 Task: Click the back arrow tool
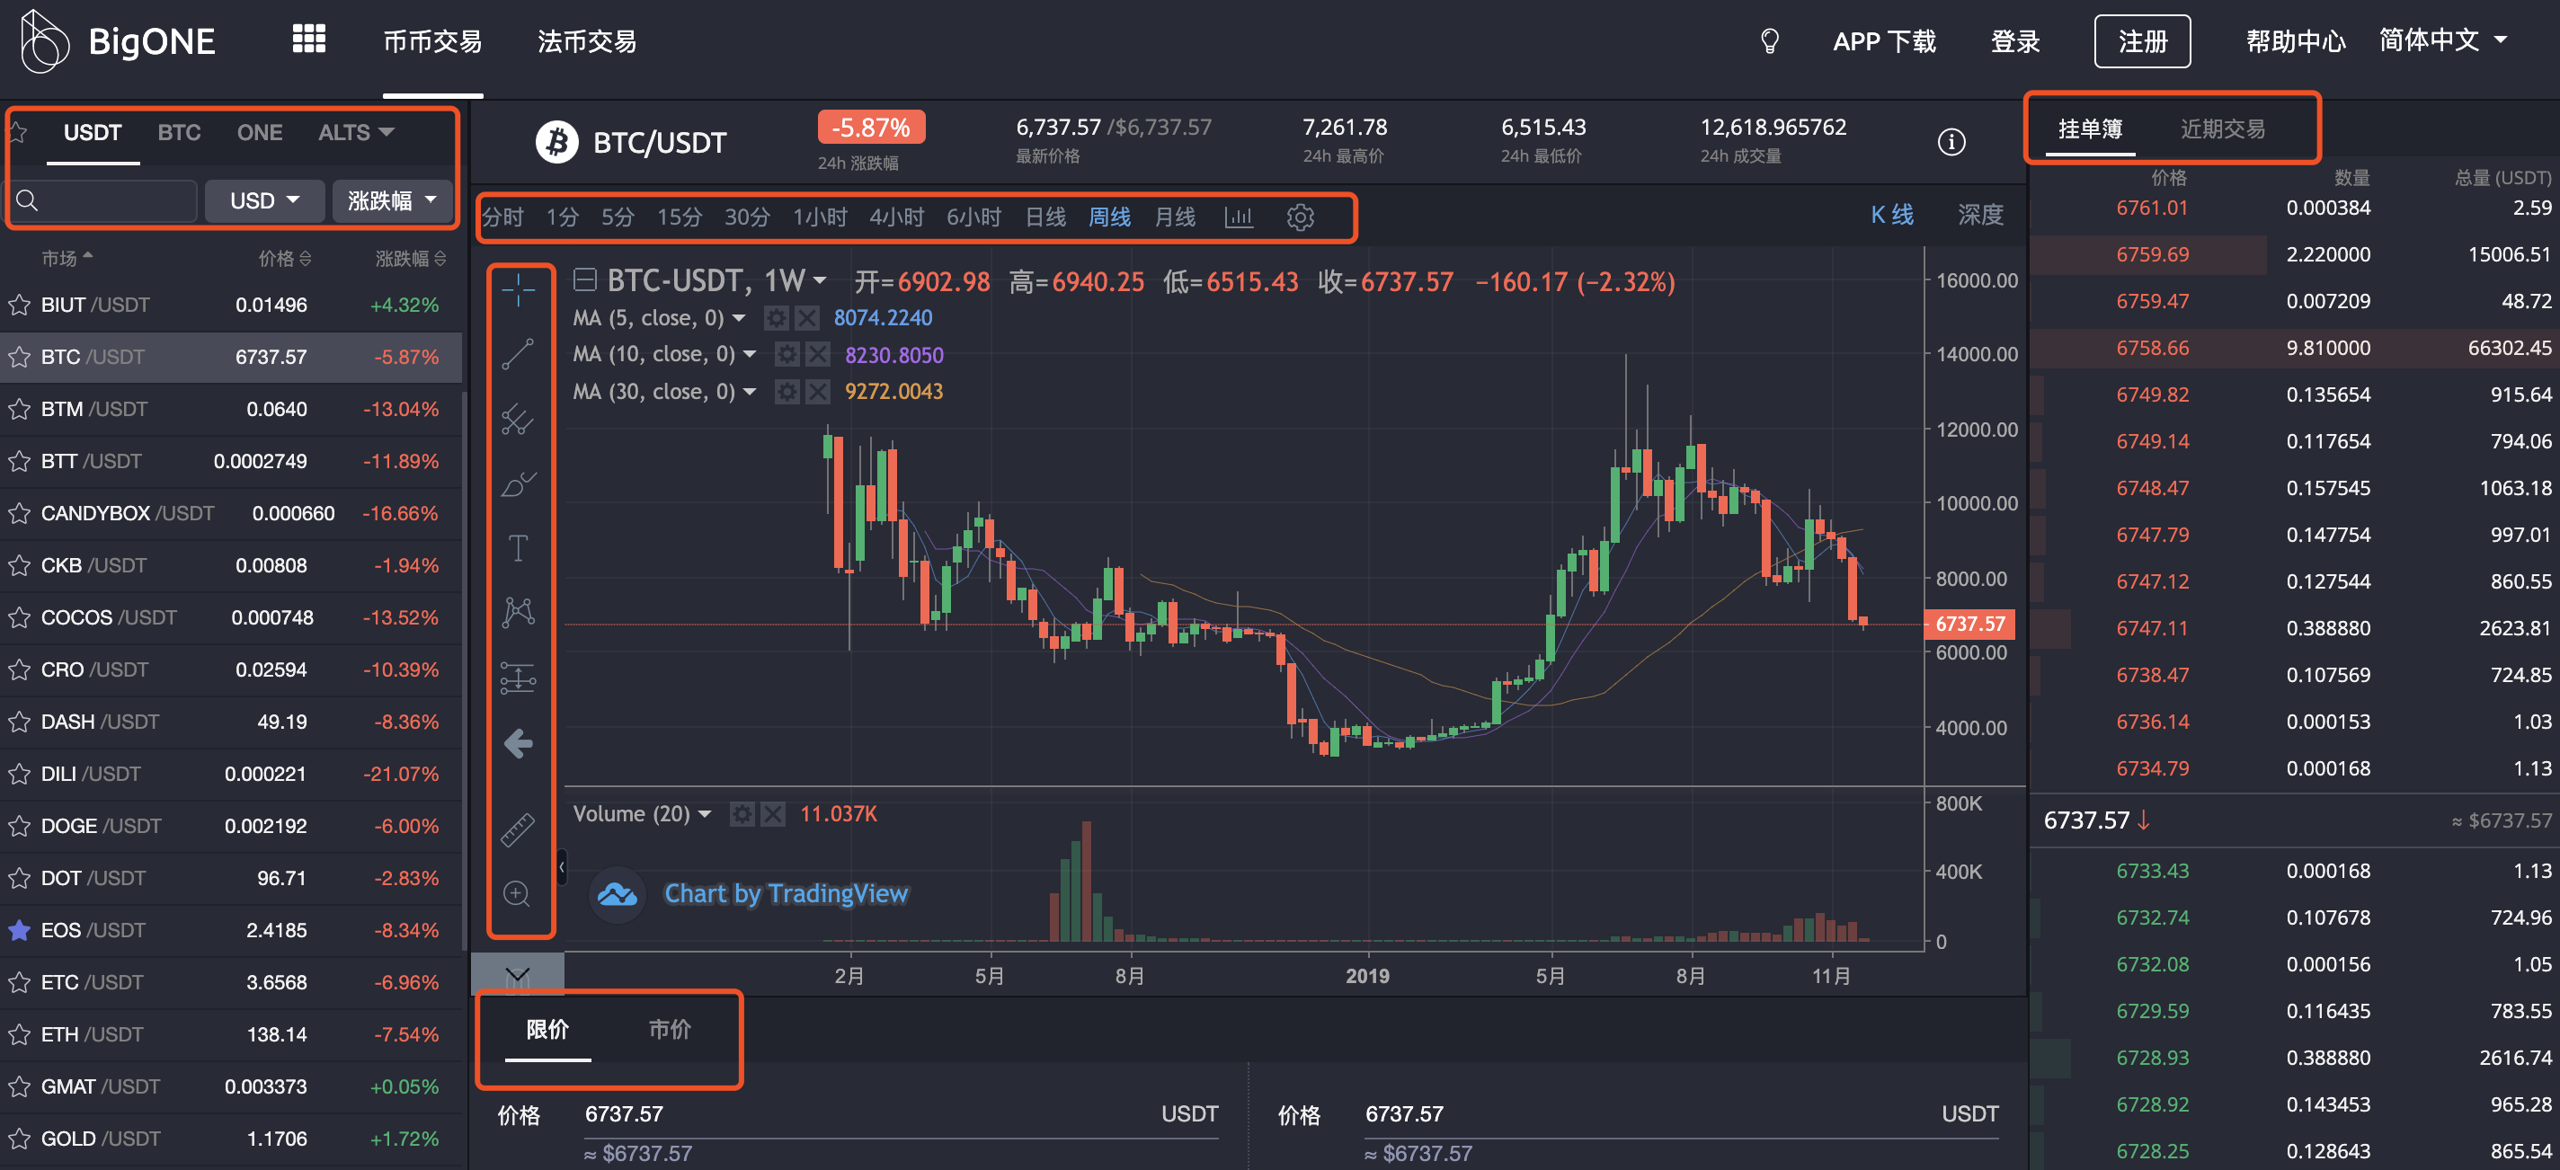click(518, 743)
